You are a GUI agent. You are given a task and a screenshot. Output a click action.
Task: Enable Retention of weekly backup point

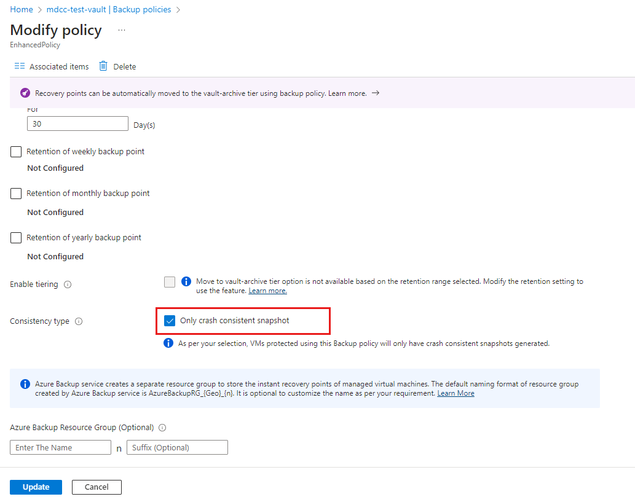tap(15, 152)
